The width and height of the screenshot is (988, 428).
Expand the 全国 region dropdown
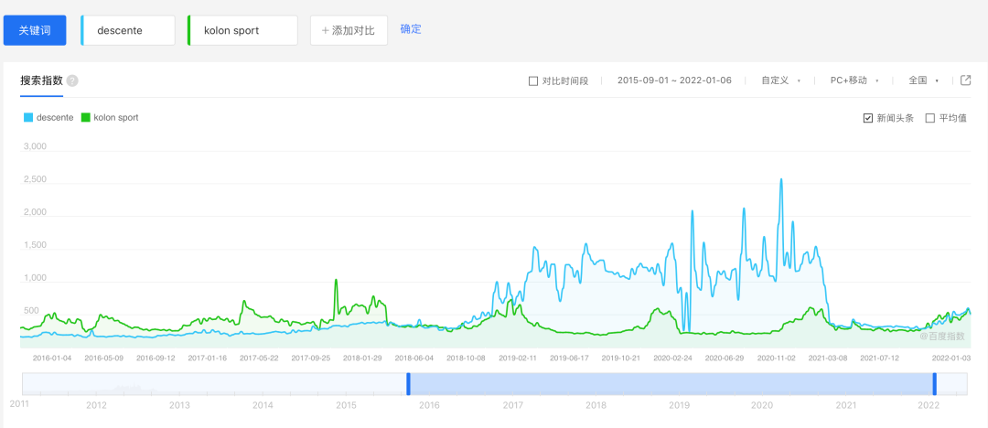click(x=923, y=80)
